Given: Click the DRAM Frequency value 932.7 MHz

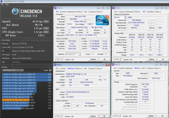Looking at the screenshot, I should point(145,84).
